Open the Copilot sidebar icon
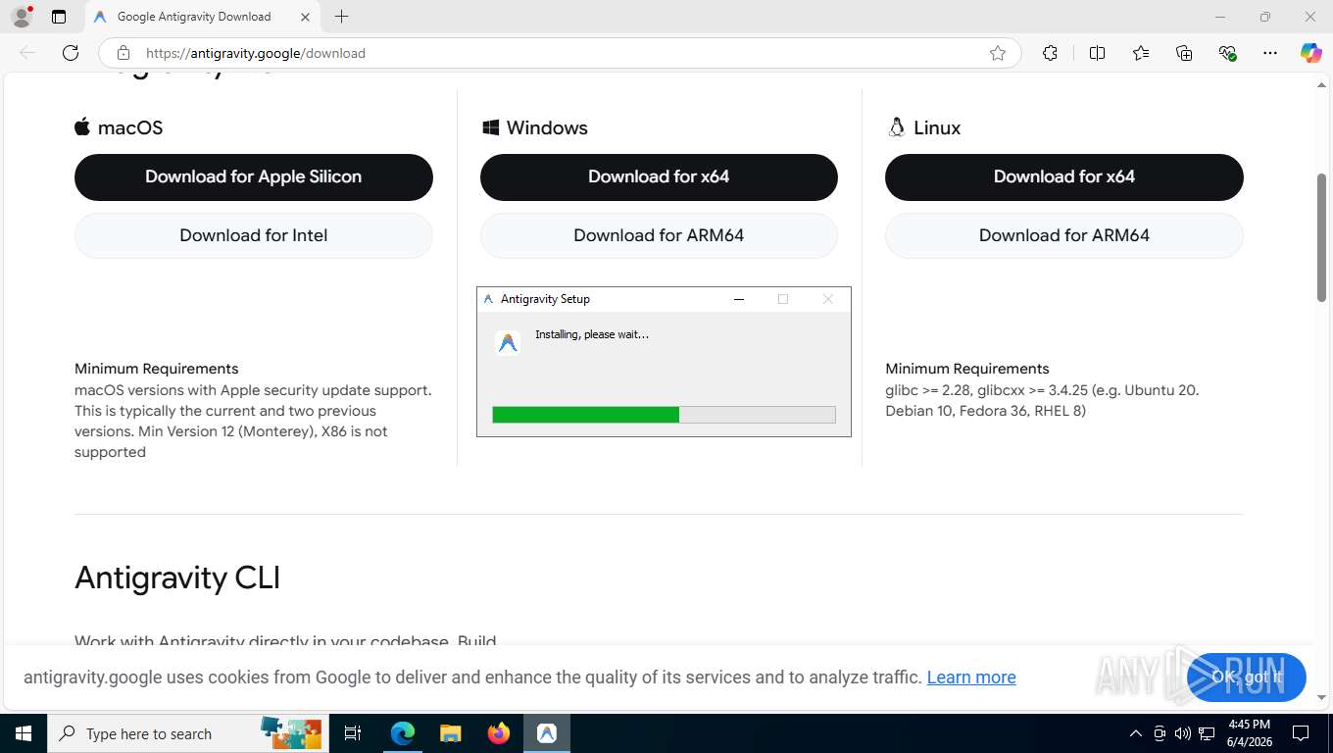Image resolution: width=1333 pixels, height=753 pixels. [x=1310, y=53]
